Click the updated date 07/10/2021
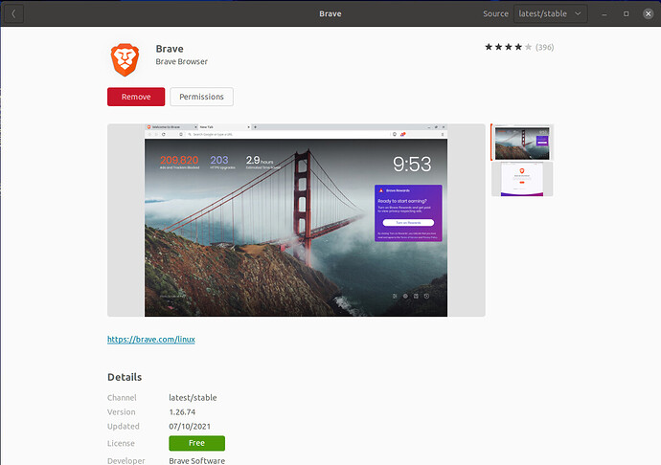The image size is (661, 465). [x=190, y=427]
